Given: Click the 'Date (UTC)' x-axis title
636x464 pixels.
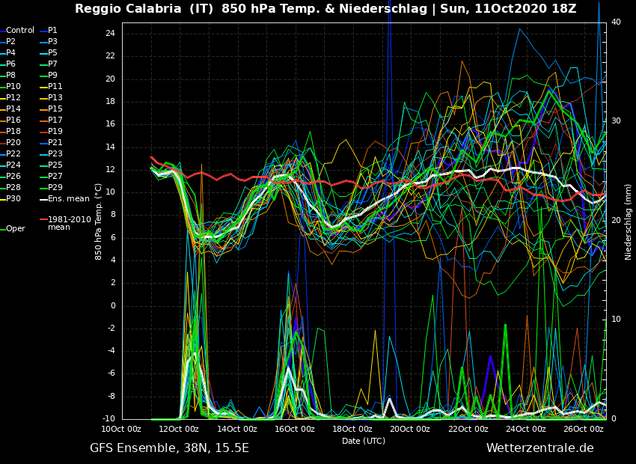Looking at the screenshot, I should click(x=364, y=441).
